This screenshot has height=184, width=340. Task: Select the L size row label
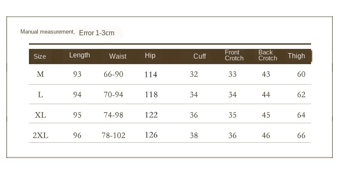[x=40, y=95]
